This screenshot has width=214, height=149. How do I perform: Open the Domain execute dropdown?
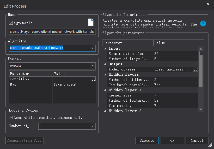[93, 66]
